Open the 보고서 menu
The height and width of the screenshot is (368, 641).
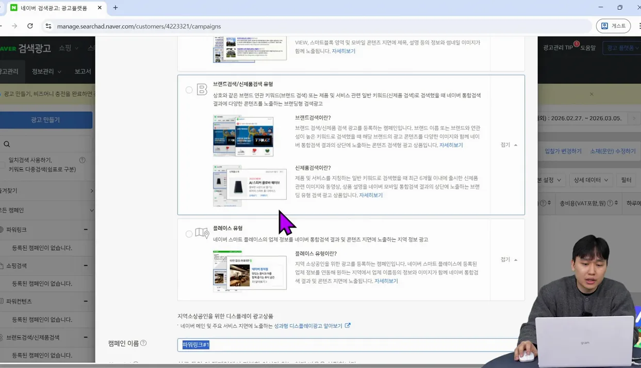point(83,72)
